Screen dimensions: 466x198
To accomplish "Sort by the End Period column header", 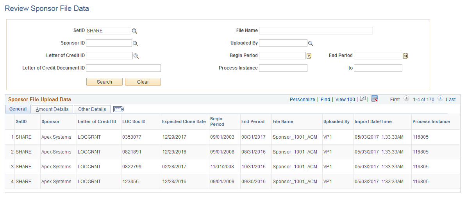I will click(x=253, y=121).
